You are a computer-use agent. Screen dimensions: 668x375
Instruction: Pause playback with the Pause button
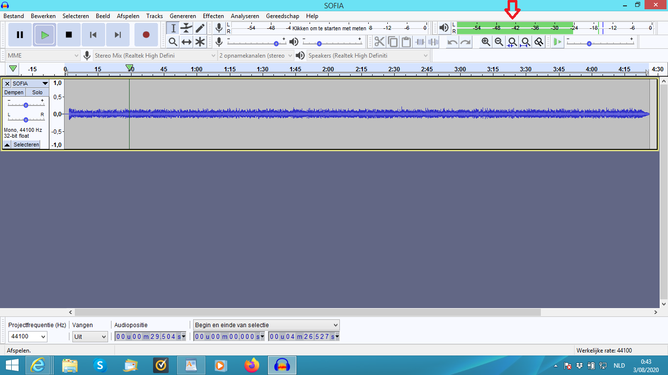click(x=20, y=35)
